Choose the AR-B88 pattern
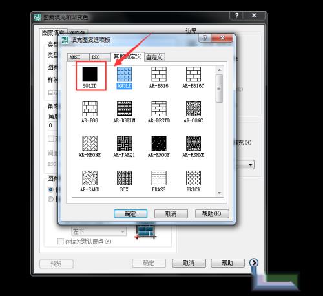The image size is (323, 296). [x=90, y=109]
